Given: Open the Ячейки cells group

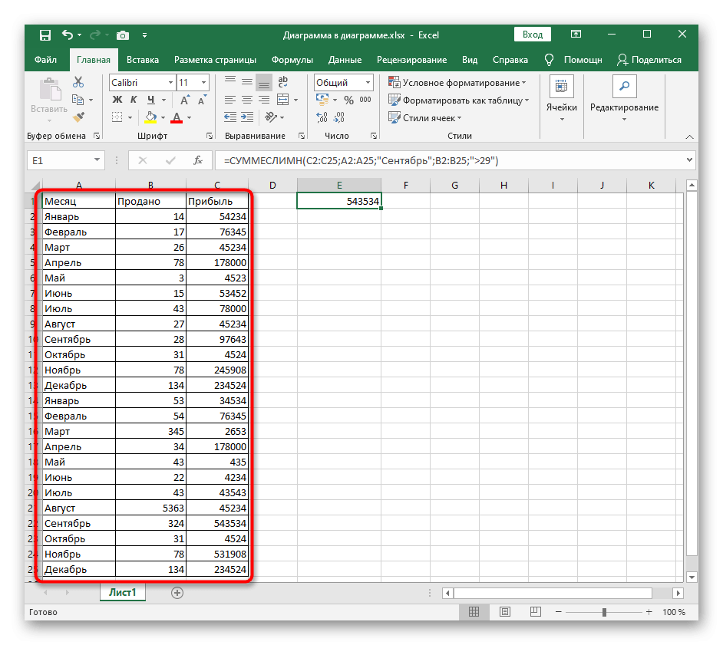Looking at the screenshot, I should 561,99.
